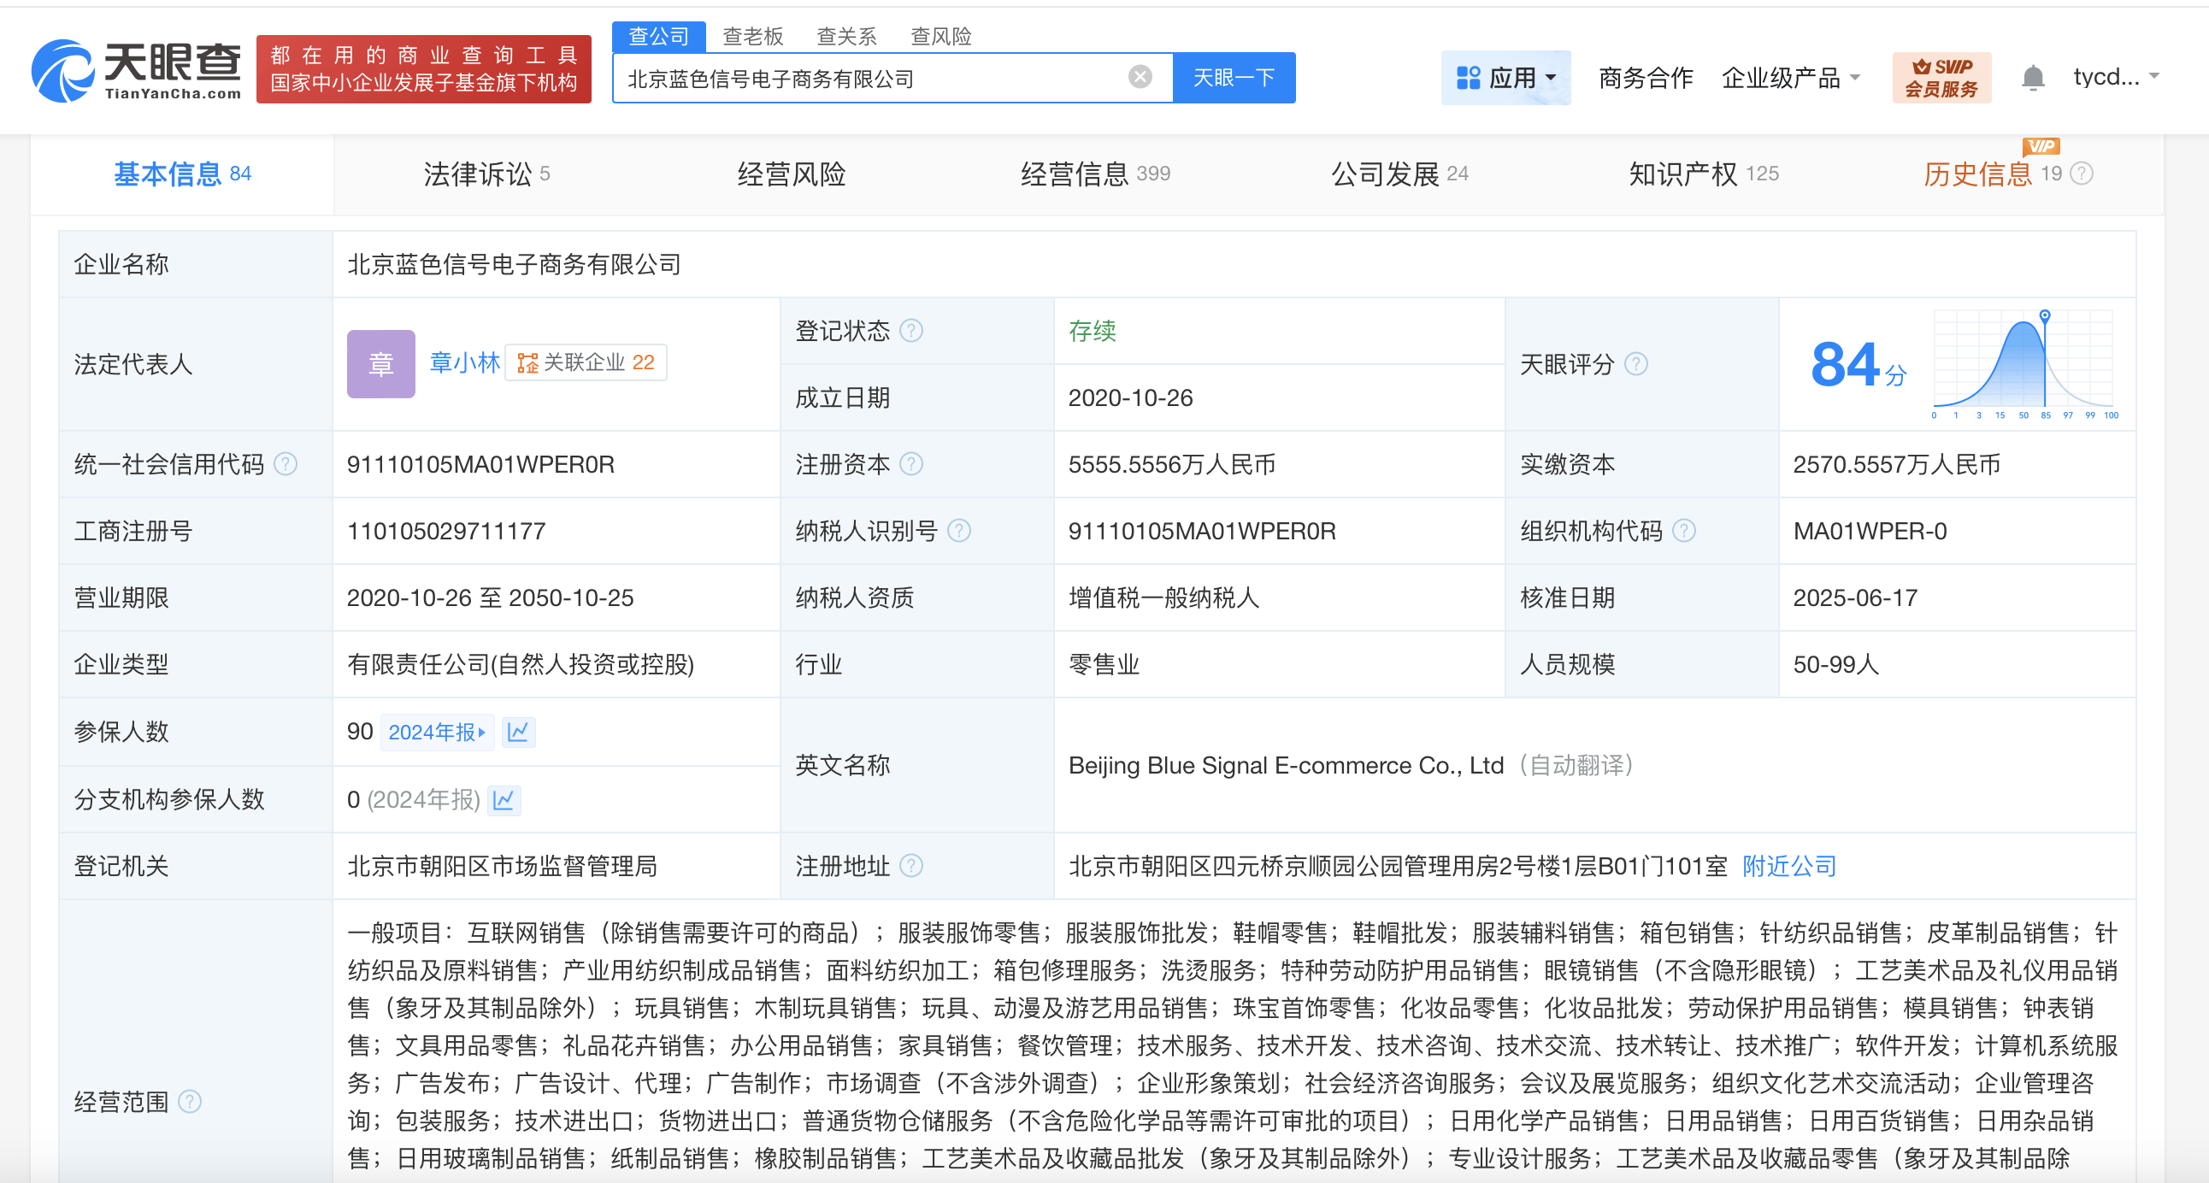The width and height of the screenshot is (2209, 1183).
Task: Expand the tycd... user account menu
Action: pyautogui.click(x=2115, y=77)
